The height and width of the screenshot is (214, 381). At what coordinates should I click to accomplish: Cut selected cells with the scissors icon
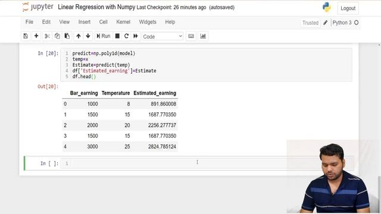47,36
